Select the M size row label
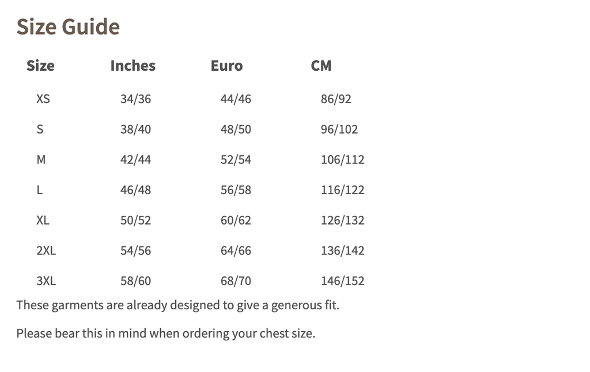 coord(41,160)
